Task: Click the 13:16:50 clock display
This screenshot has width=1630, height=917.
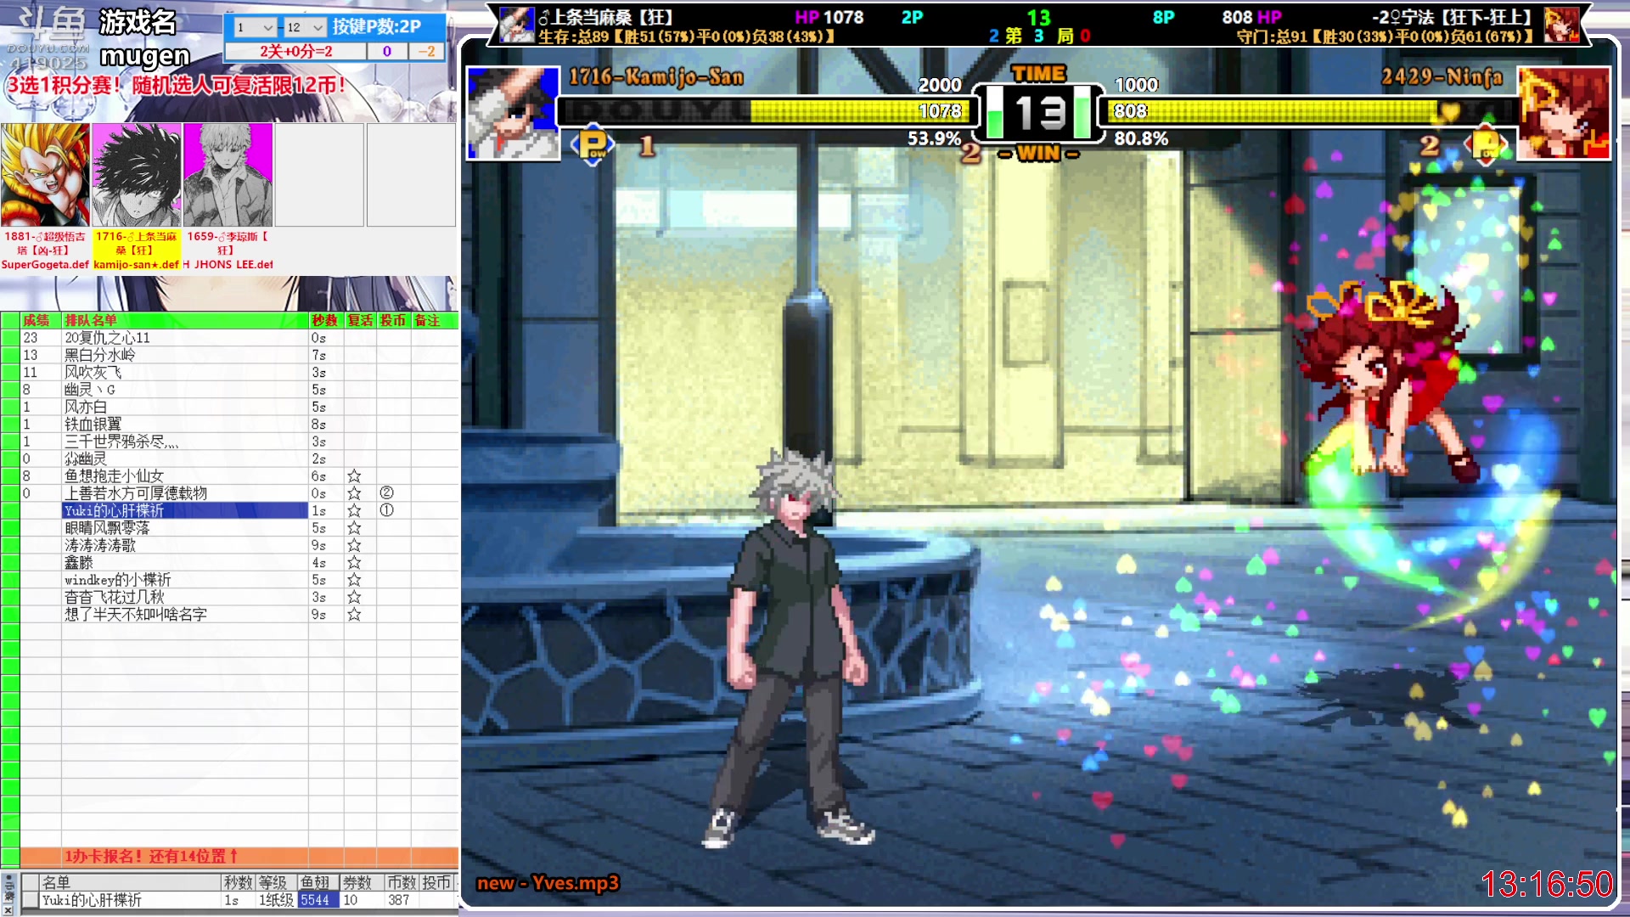Action: (1547, 884)
